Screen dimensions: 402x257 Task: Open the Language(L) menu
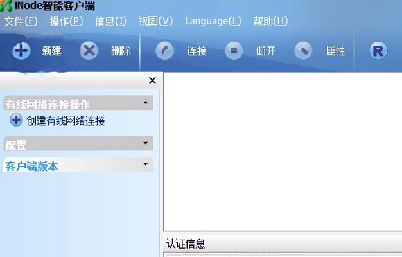(213, 21)
